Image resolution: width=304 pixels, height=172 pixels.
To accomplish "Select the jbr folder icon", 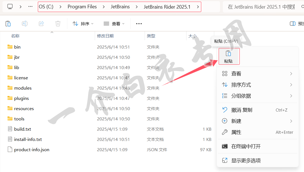I will coord(10,57).
